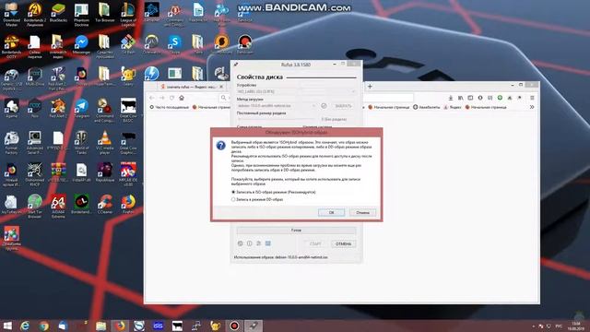Open the VLC media player shortcut
This screenshot has width=590, height=332.
click(104, 142)
